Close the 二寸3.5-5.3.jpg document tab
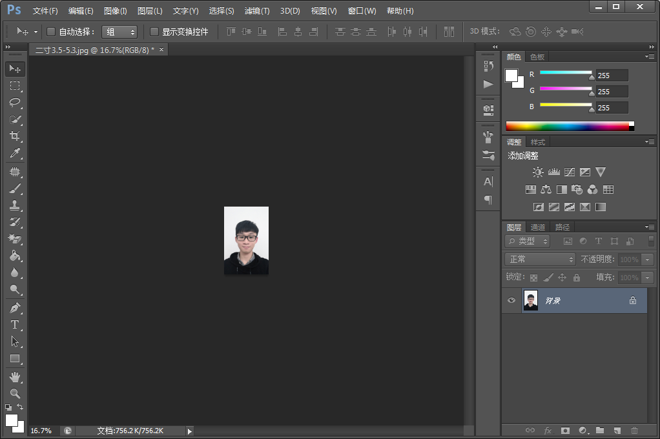 [161, 50]
